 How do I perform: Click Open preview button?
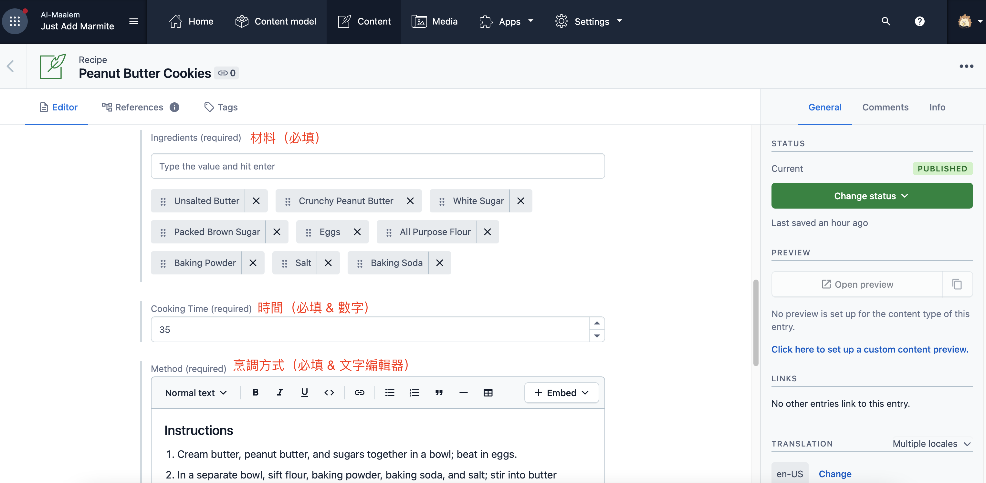[x=857, y=284]
